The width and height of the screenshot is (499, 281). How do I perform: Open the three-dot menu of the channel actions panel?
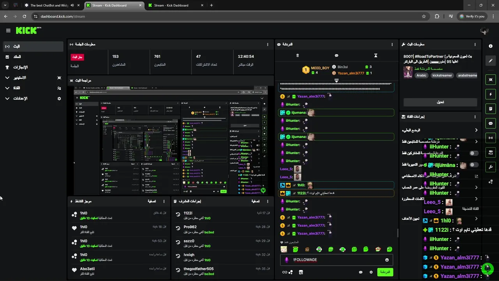tap(475, 117)
